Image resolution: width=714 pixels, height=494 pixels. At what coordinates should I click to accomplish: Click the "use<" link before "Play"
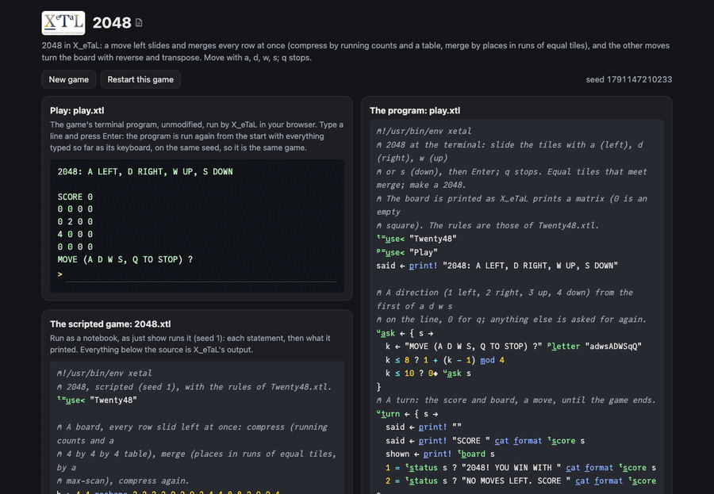coord(395,252)
